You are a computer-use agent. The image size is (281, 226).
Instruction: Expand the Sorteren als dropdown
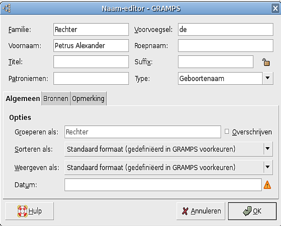pyautogui.click(x=267, y=149)
